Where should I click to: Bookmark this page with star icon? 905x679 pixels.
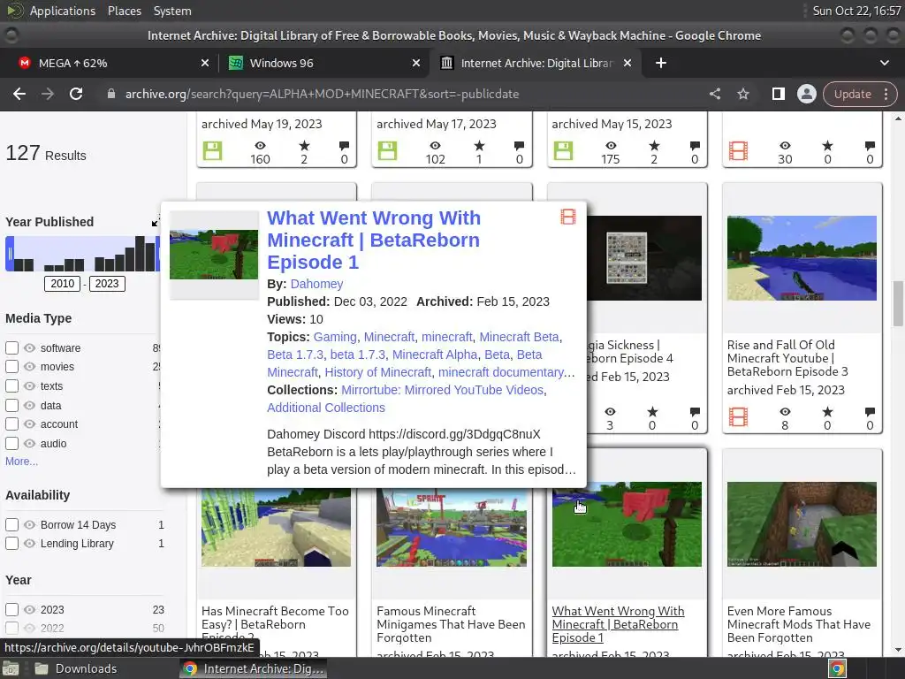coord(742,94)
